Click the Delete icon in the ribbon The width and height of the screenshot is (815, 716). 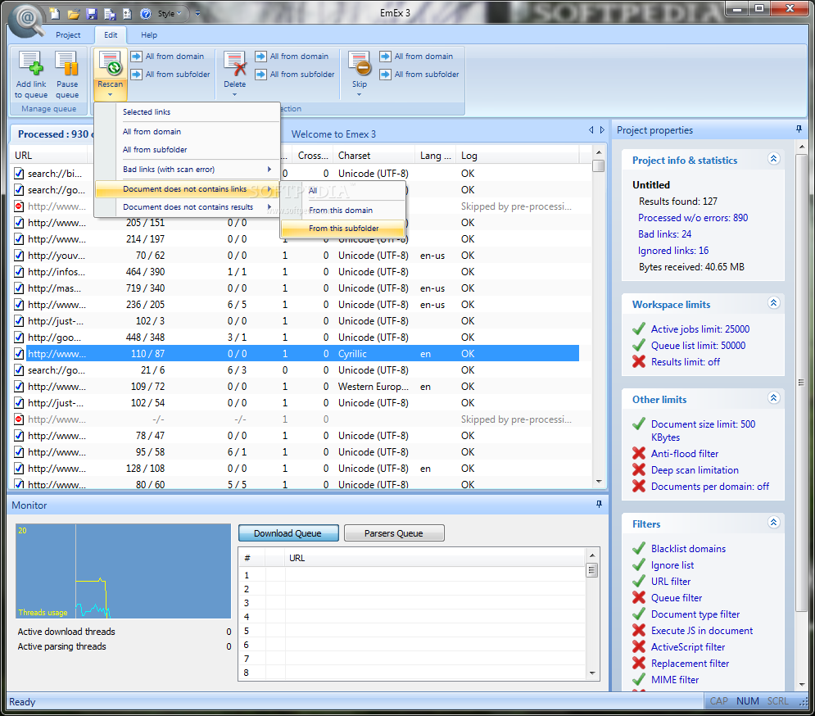234,63
